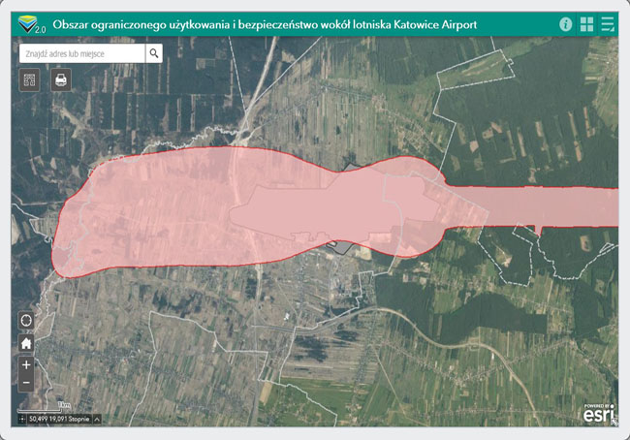
Task: Click the search magnifier button
Action: [x=154, y=53]
